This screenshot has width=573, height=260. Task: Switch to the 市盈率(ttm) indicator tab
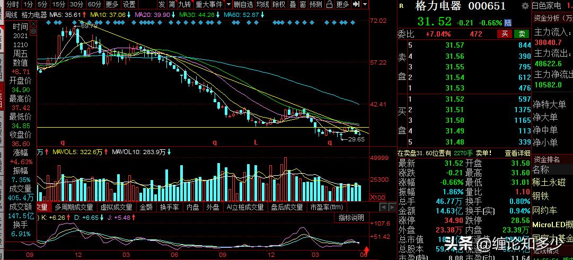pyautogui.click(x=327, y=207)
